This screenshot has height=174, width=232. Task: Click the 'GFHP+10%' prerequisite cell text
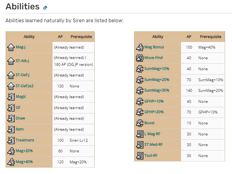click(x=208, y=112)
